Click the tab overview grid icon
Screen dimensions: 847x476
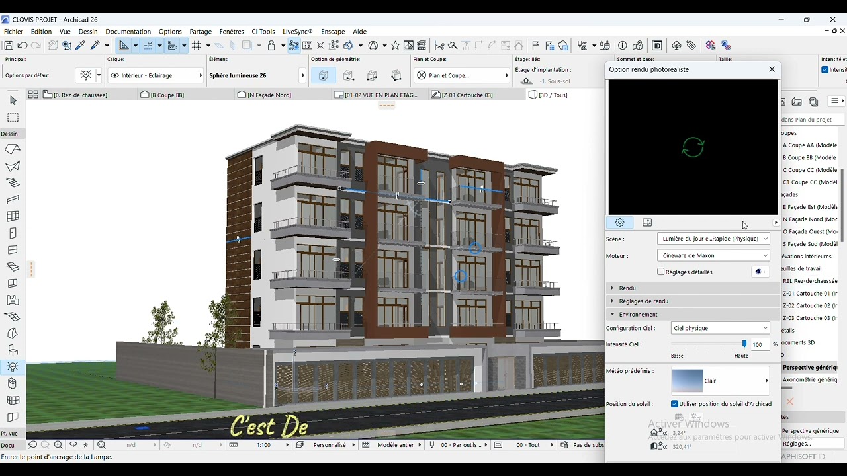[32, 95]
